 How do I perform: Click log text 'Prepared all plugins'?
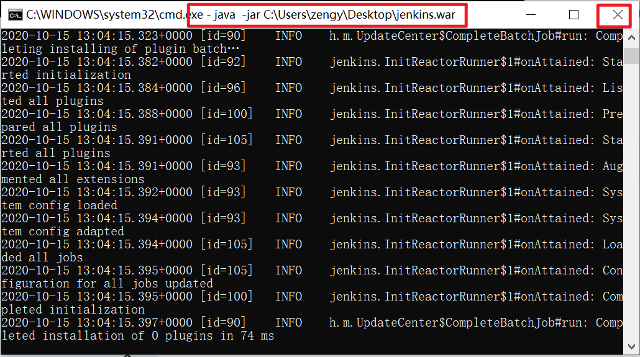pyautogui.click(x=59, y=127)
